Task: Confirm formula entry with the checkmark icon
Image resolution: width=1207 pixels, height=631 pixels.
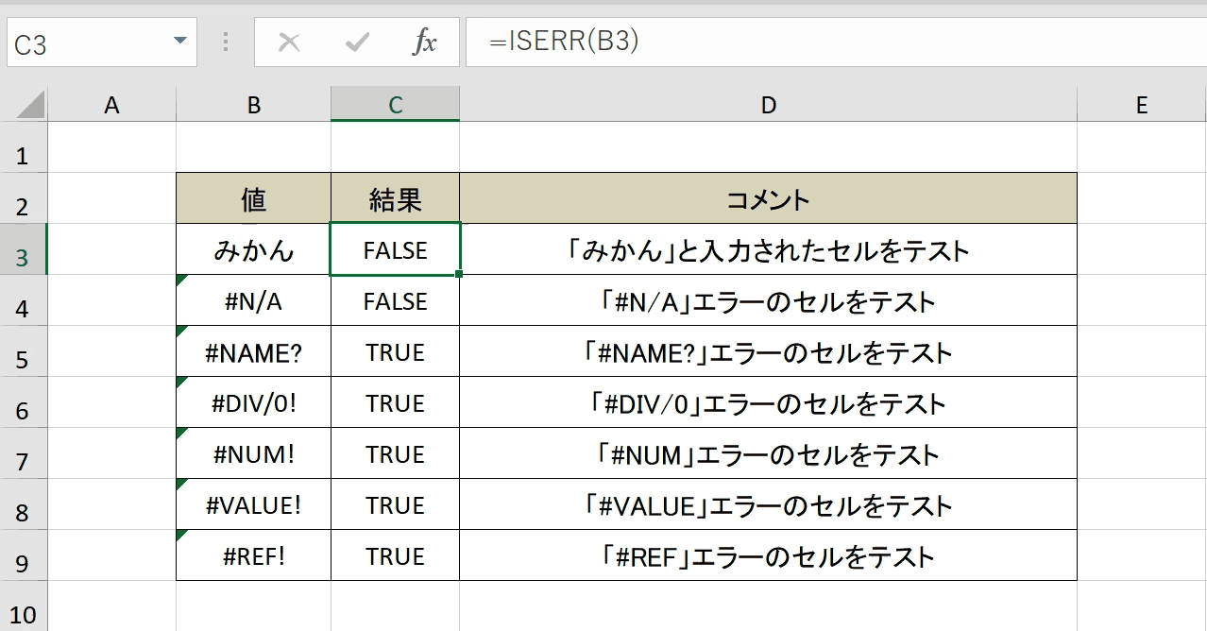Action: click(357, 42)
